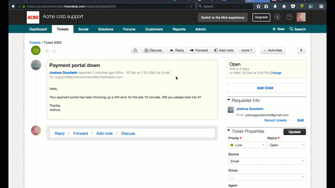The width and height of the screenshot is (335, 188).
Task: Click Tickets breadcrumb link
Action: coord(35,42)
